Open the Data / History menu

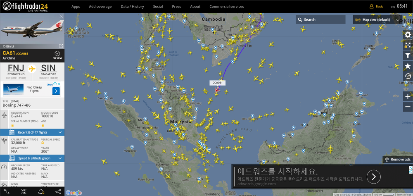tap(132, 6)
